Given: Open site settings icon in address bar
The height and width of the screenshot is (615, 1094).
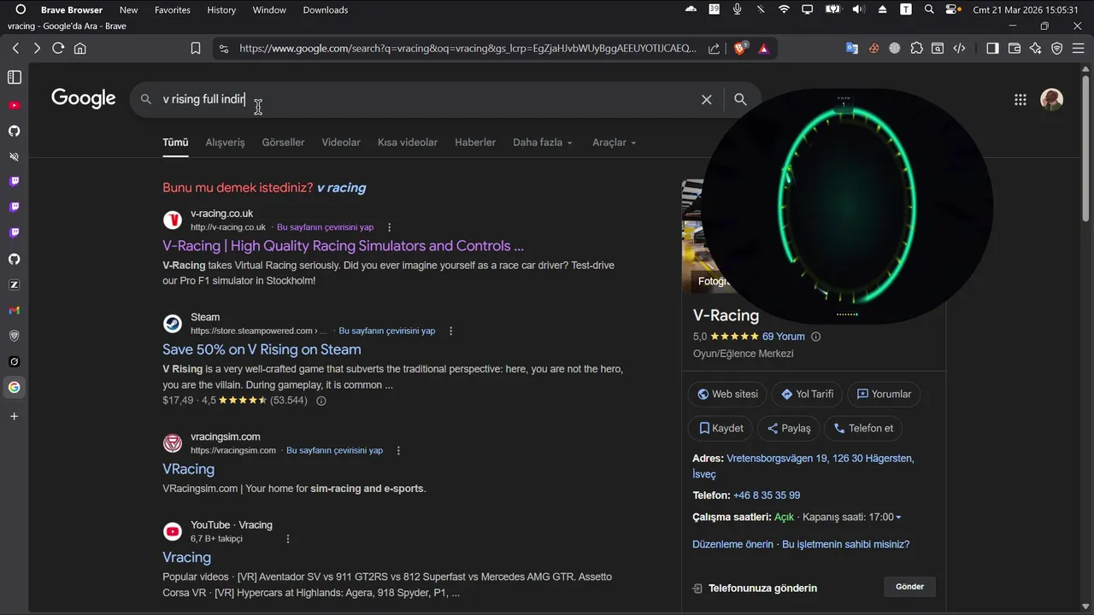Looking at the screenshot, I should 224,49.
